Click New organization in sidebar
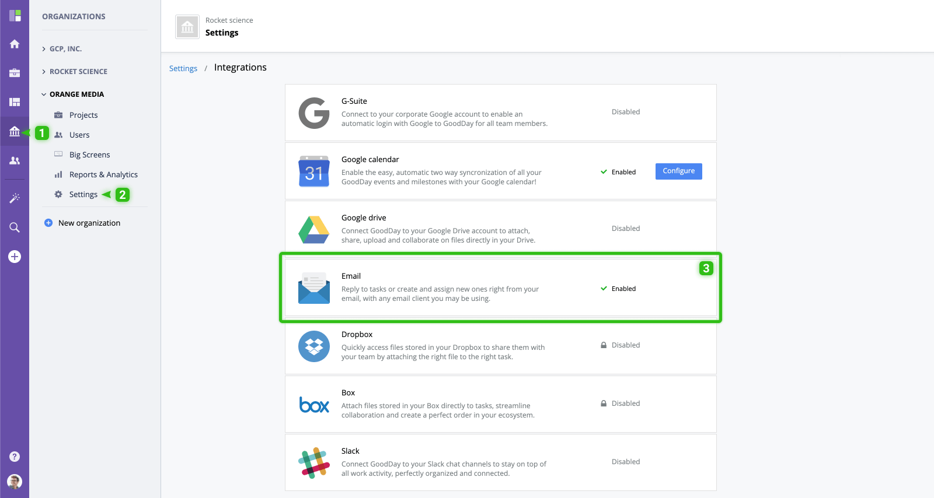This screenshot has height=498, width=934. 89,223
